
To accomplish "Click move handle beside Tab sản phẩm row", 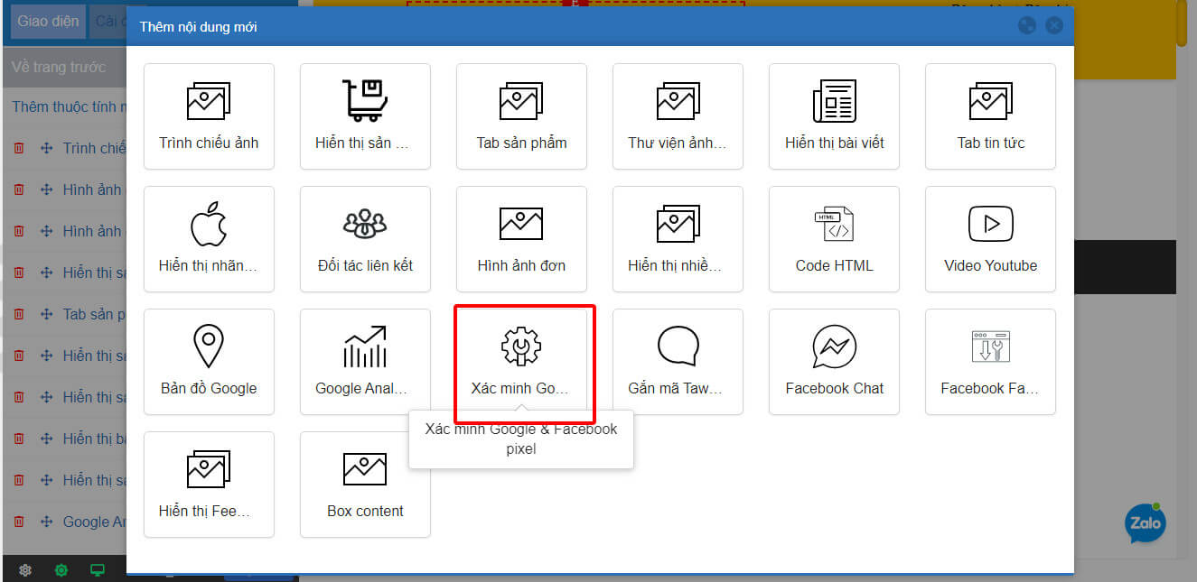I will coord(46,315).
